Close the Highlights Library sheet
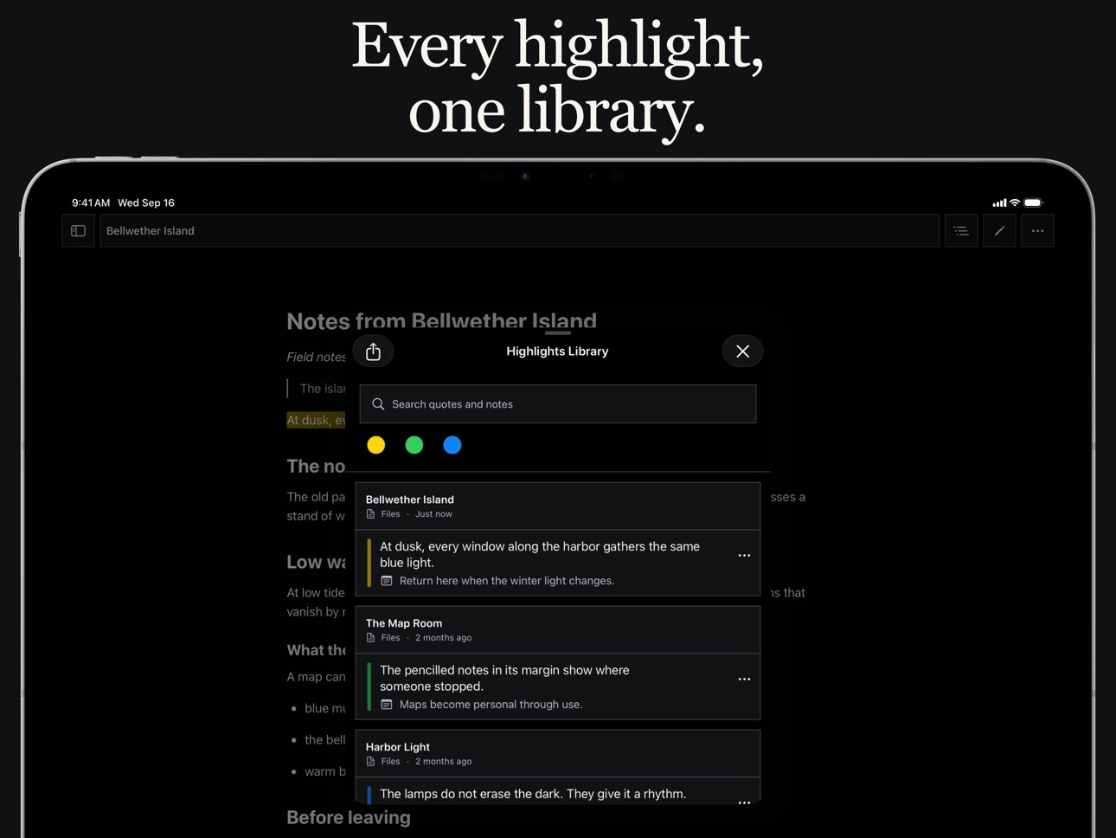Image resolution: width=1116 pixels, height=838 pixels. pyautogui.click(x=742, y=351)
